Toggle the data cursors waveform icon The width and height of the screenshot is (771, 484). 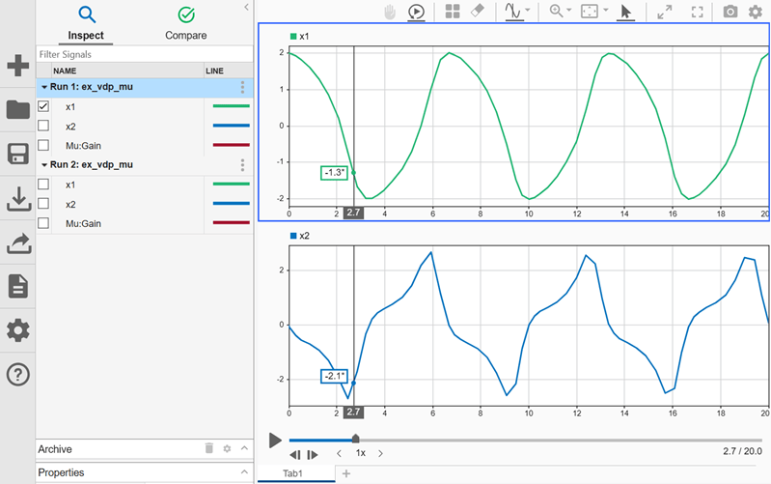(x=512, y=12)
